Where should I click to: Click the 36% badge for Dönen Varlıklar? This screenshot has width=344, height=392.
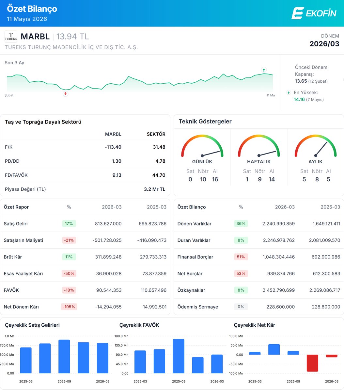(241, 224)
